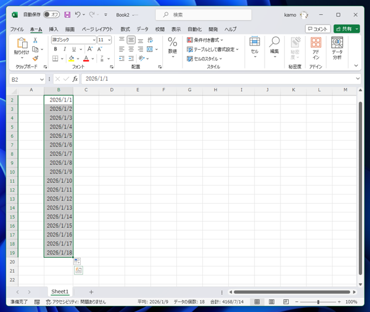Image resolution: width=370 pixels, height=312 pixels.
Task: Expand the formula bar
Action: point(358,79)
